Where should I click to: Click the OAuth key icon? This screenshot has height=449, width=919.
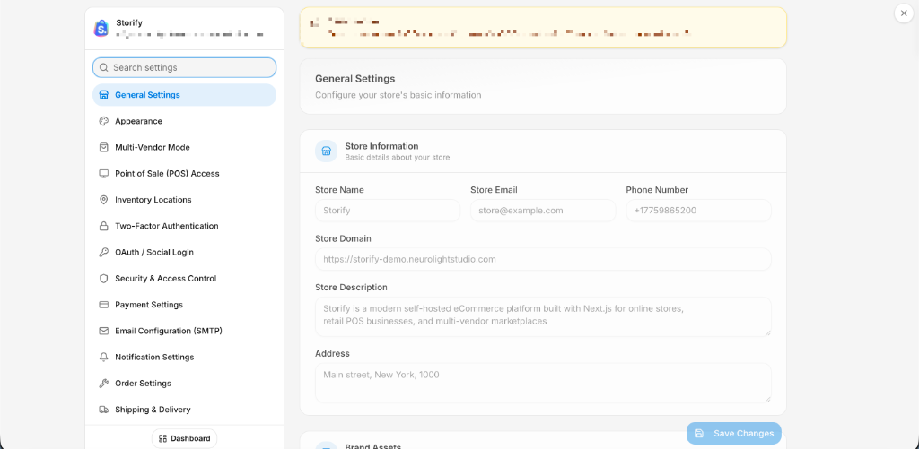coord(104,253)
